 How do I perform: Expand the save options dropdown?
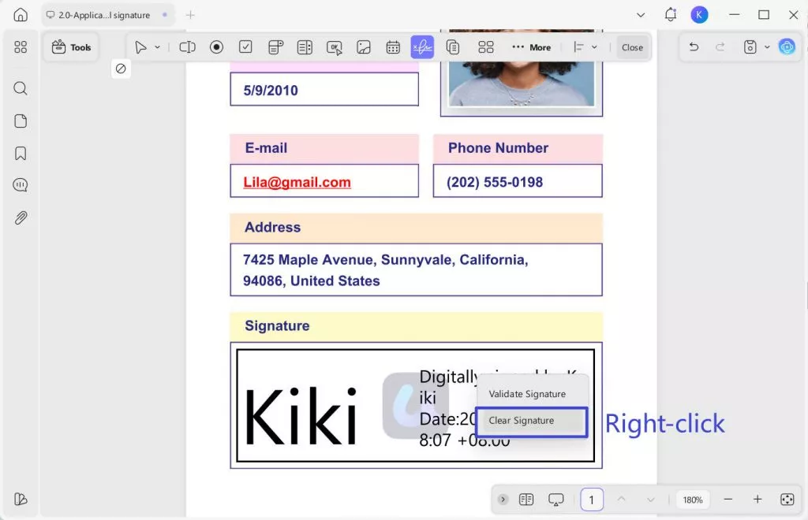coord(767,47)
